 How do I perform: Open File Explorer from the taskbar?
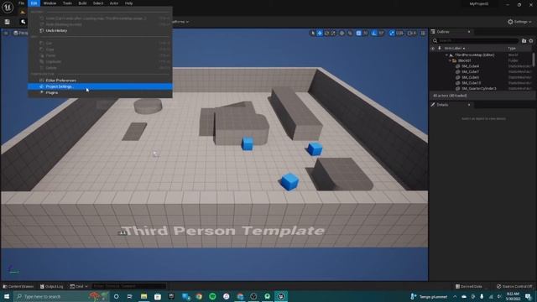tap(143, 296)
